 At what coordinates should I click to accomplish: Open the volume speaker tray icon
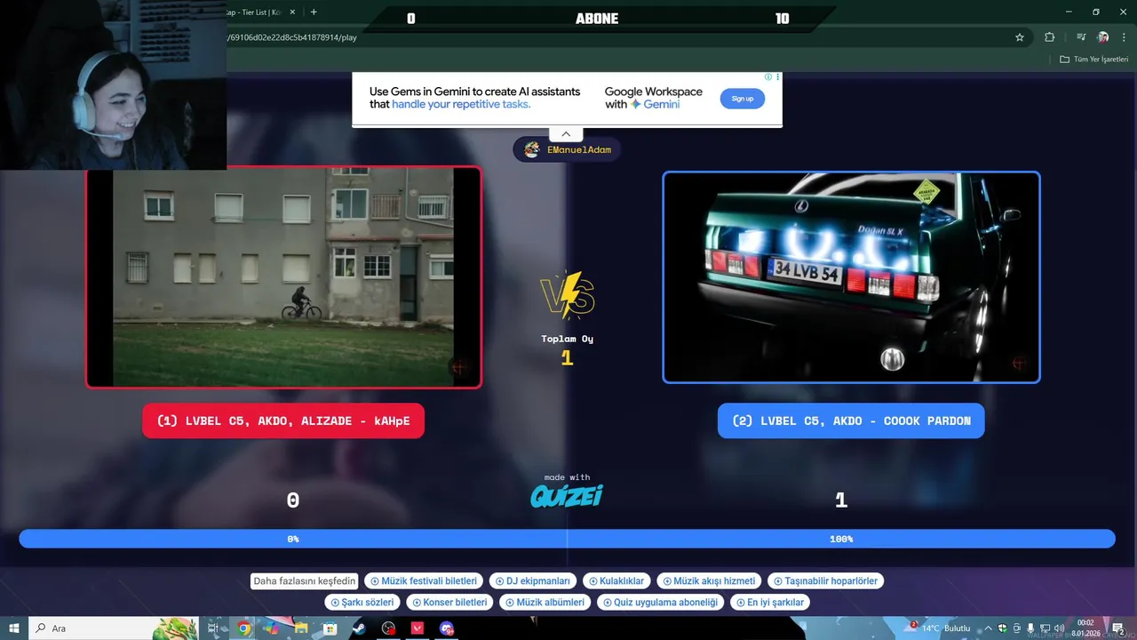(1059, 628)
